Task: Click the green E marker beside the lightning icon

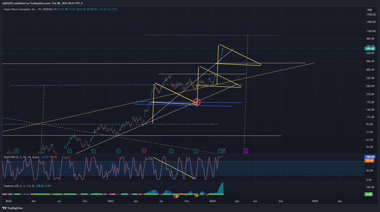Action: (x=220, y=151)
